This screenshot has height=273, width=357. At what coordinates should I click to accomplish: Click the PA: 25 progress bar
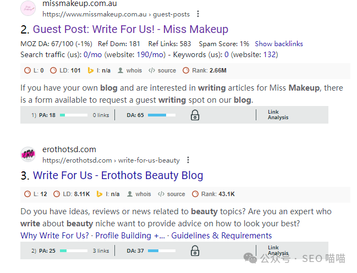coord(73,251)
